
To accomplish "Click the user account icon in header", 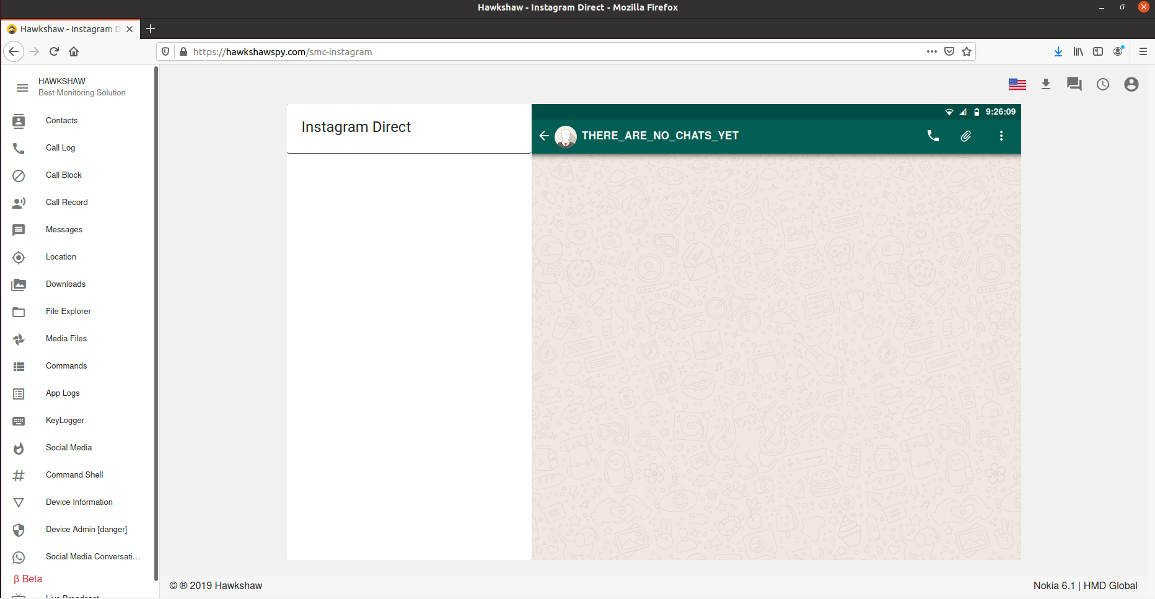I will click(1131, 84).
